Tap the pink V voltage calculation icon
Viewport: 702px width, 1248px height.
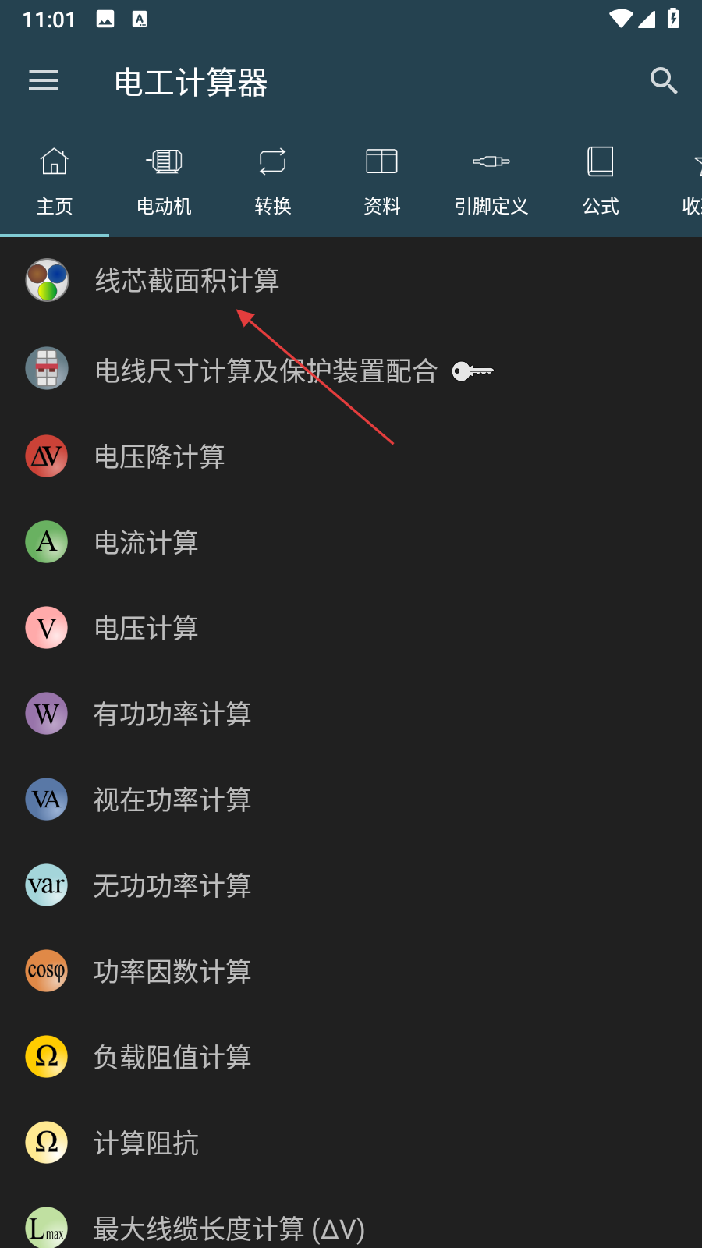47,627
